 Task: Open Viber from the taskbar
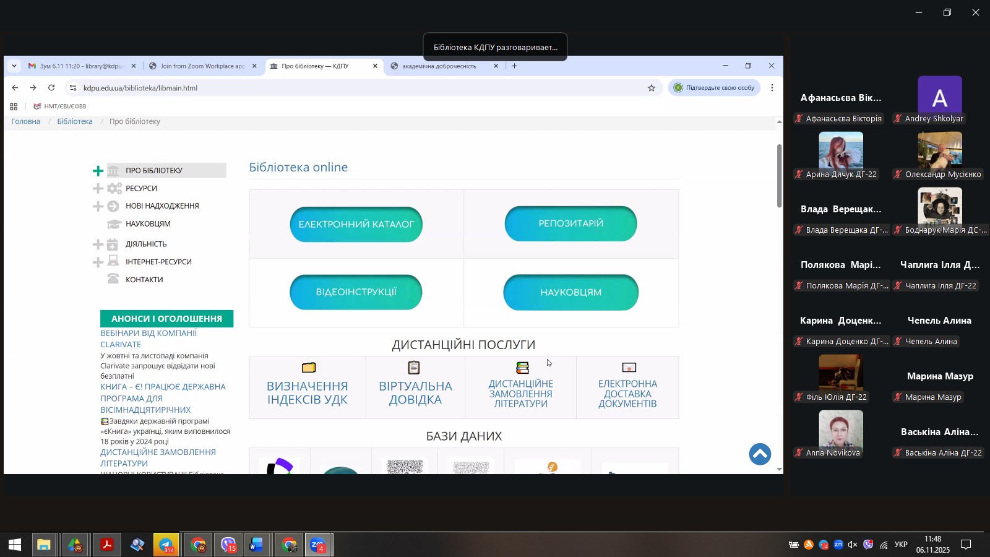pos(228,545)
